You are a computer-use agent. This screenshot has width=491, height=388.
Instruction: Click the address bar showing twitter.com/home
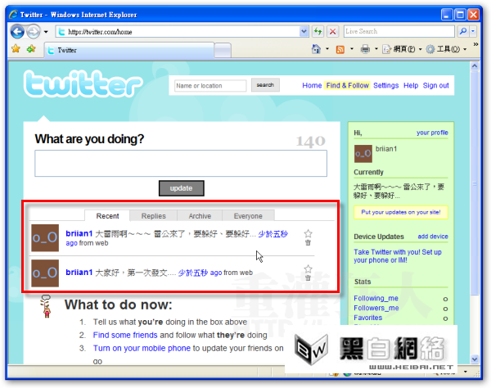[178, 32]
